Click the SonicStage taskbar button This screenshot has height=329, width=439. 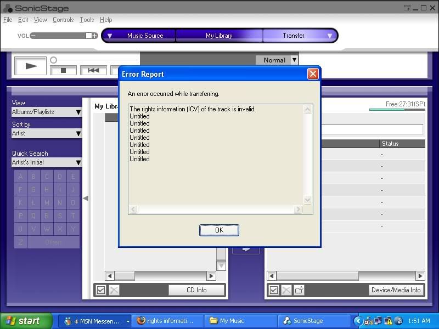313,321
